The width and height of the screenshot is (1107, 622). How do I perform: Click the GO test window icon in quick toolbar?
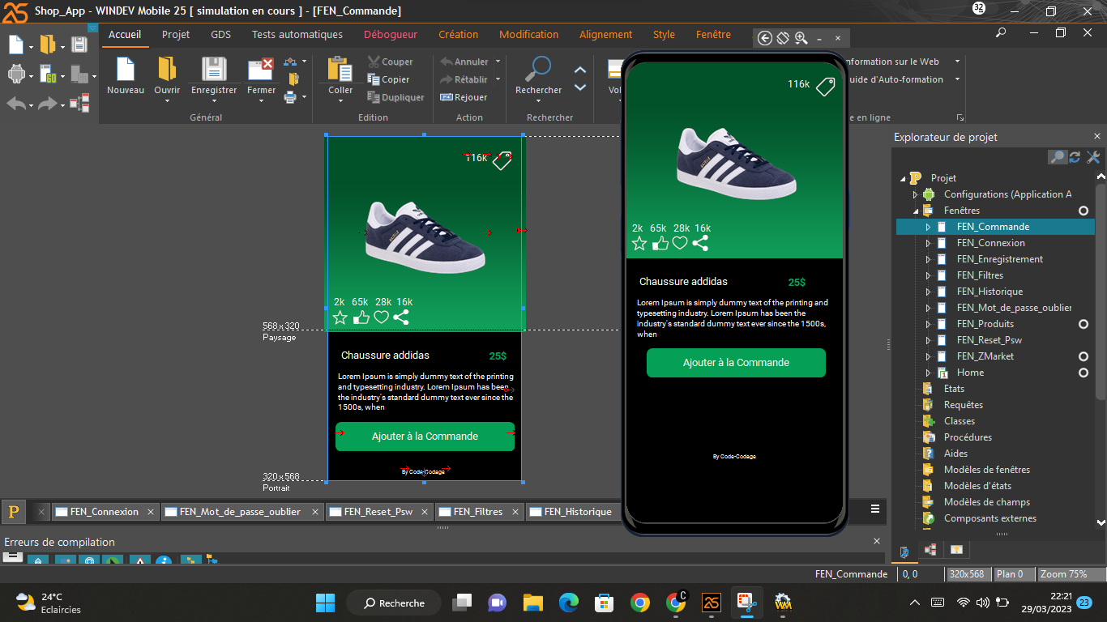(x=48, y=74)
